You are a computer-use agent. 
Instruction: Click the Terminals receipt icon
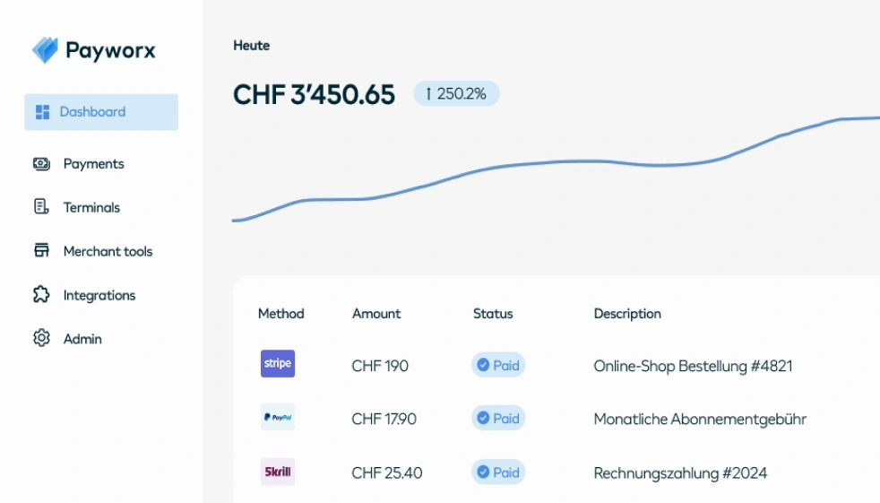coord(41,206)
